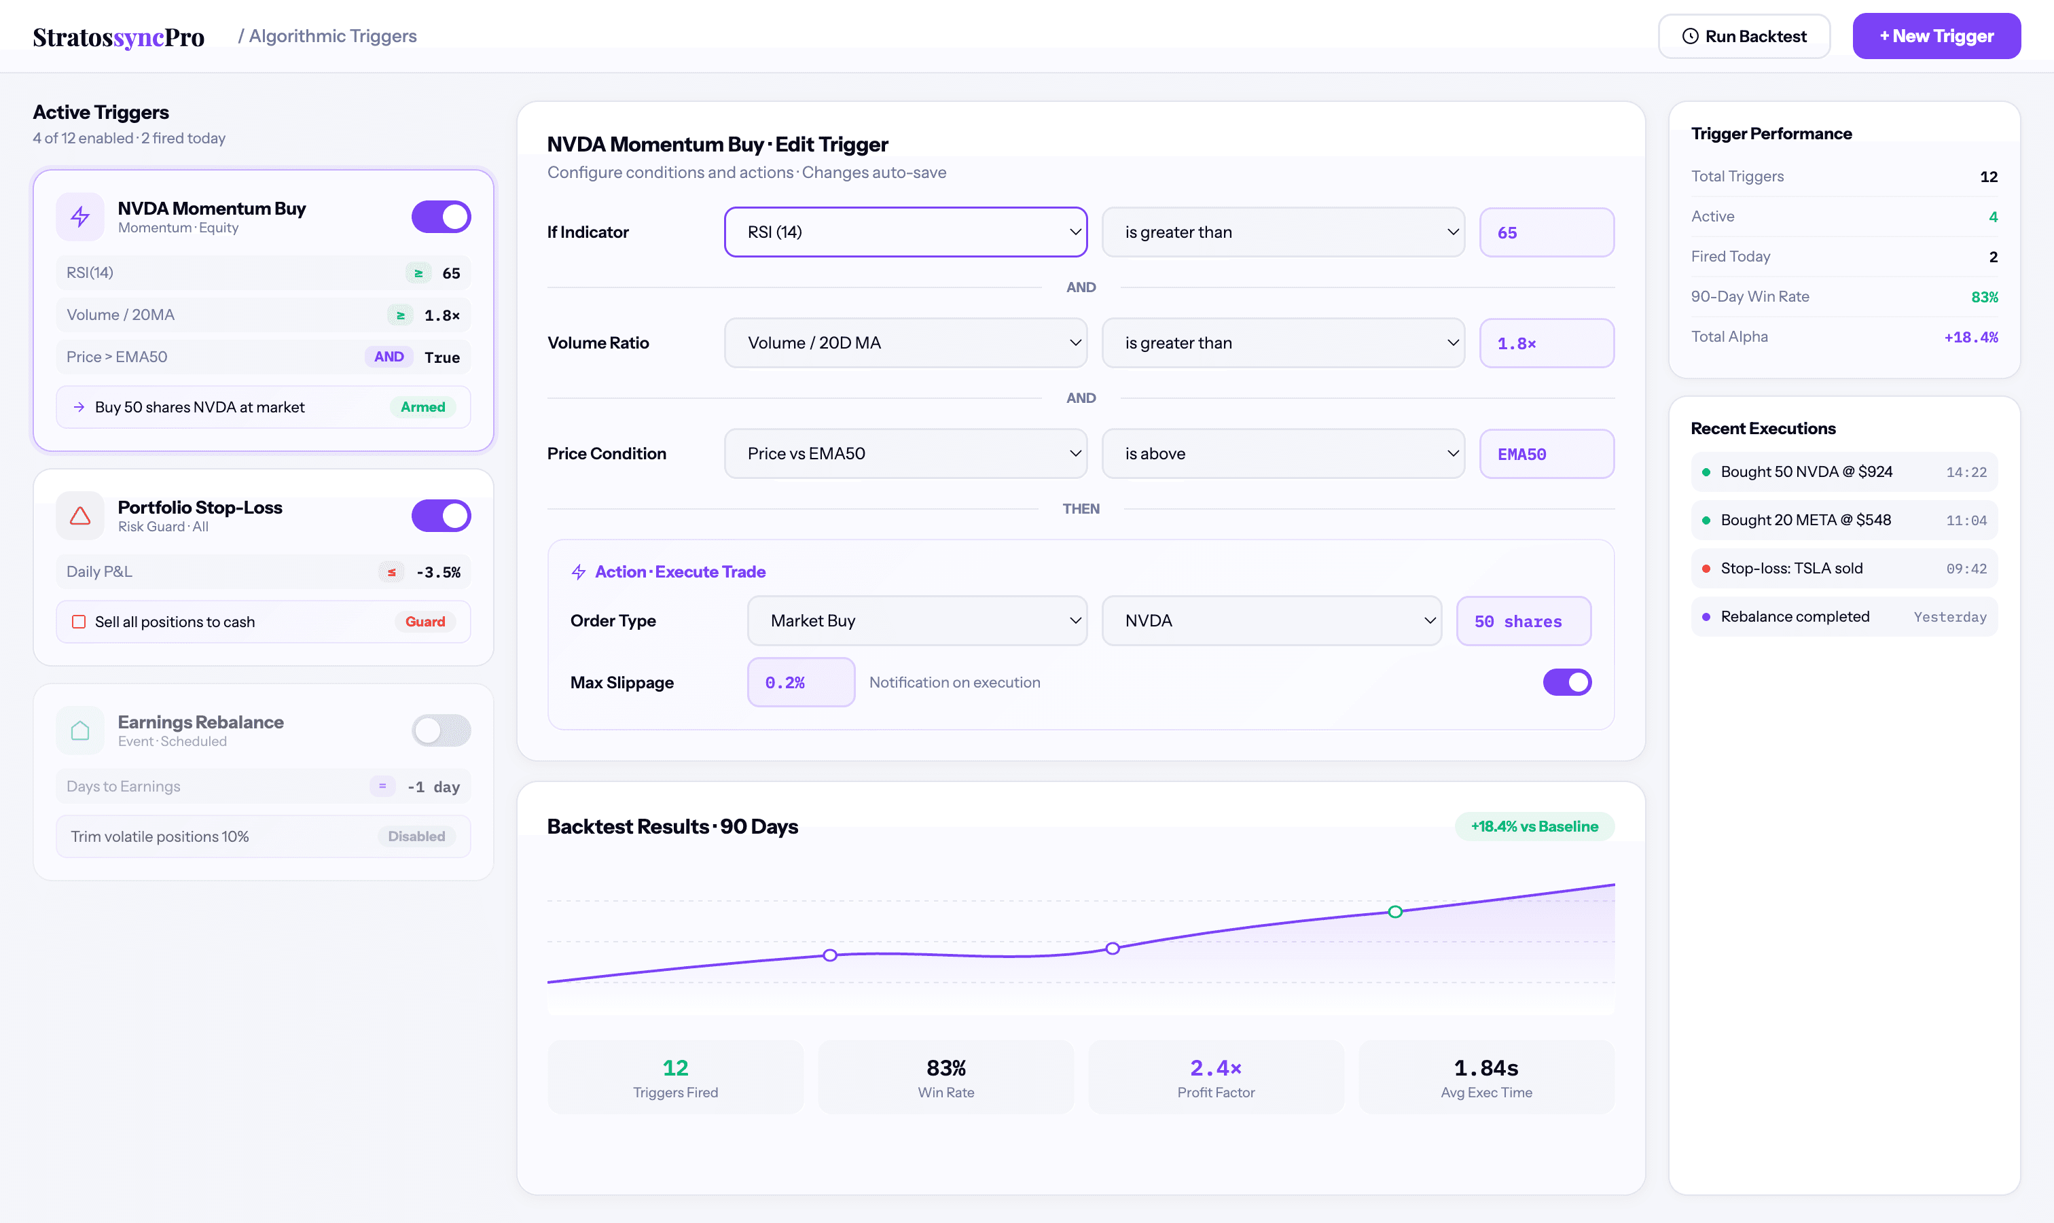The width and height of the screenshot is (2054, 1223).
Task: Open the RSI (14) indicator dropdown
Action: tap(905, 232)
